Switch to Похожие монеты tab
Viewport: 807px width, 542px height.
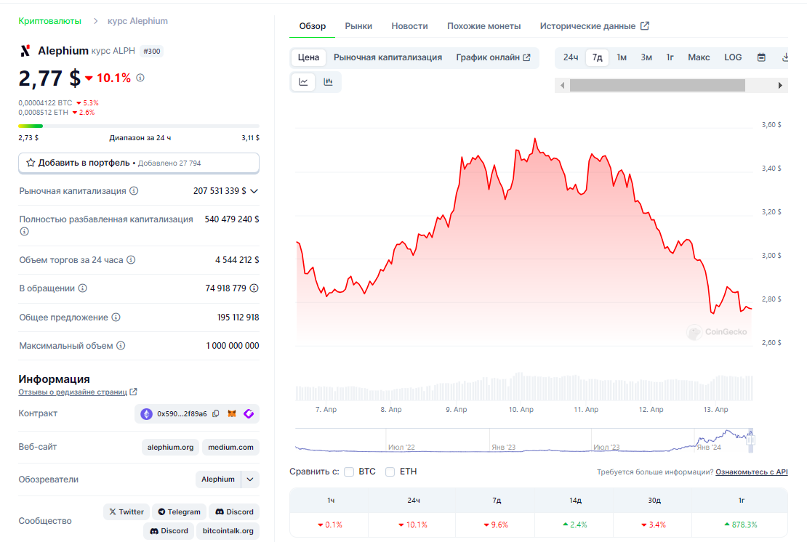[x=483, y=26]
